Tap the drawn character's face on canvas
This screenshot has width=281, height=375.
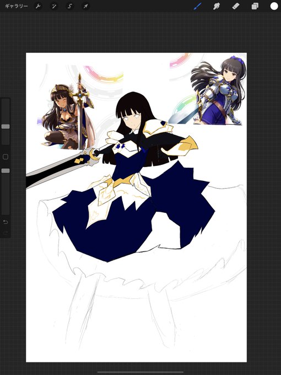point(131,120)
